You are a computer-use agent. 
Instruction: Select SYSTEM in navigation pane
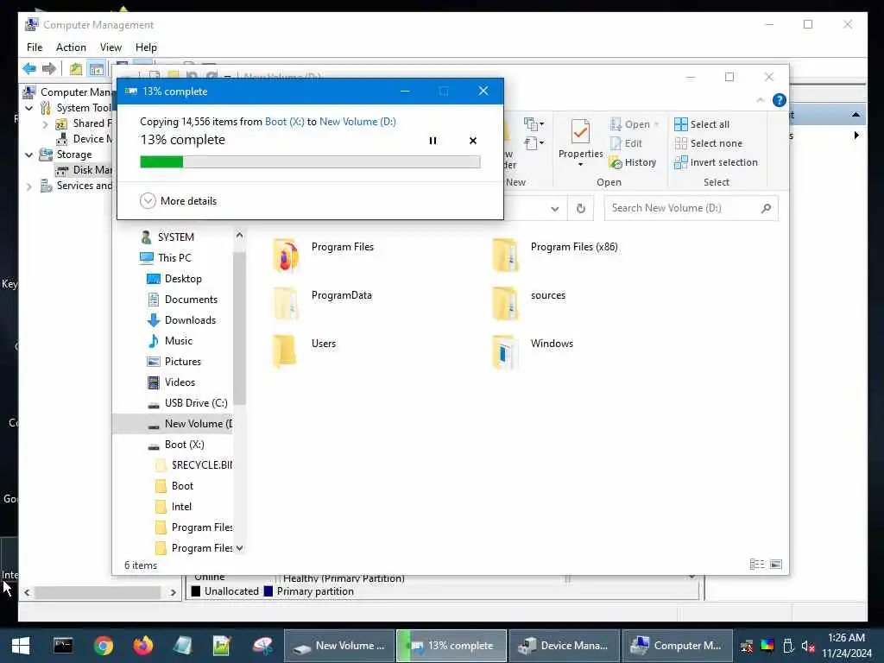pyautogui.click(x=167, y=237)
